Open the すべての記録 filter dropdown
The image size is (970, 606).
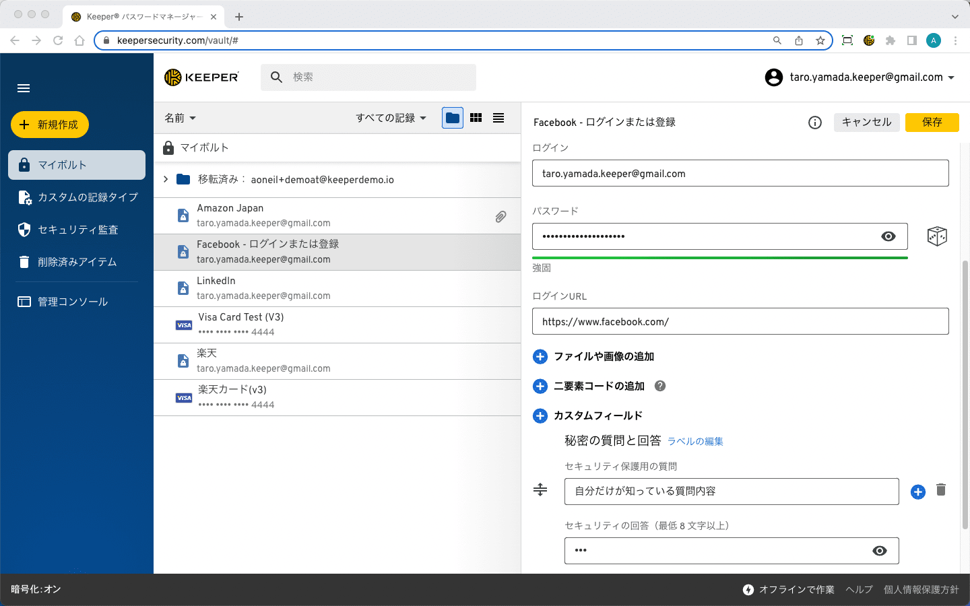[391, 118]
